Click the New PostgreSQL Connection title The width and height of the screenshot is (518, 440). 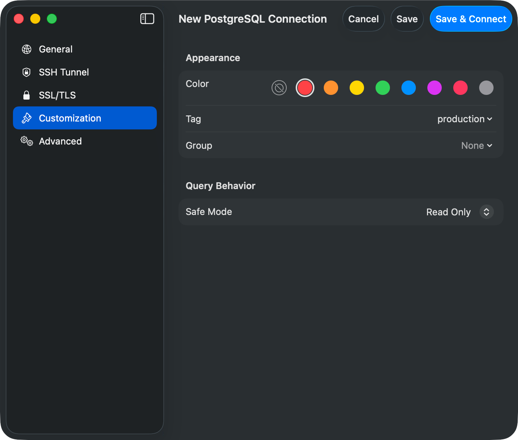(x=253, y=19)
